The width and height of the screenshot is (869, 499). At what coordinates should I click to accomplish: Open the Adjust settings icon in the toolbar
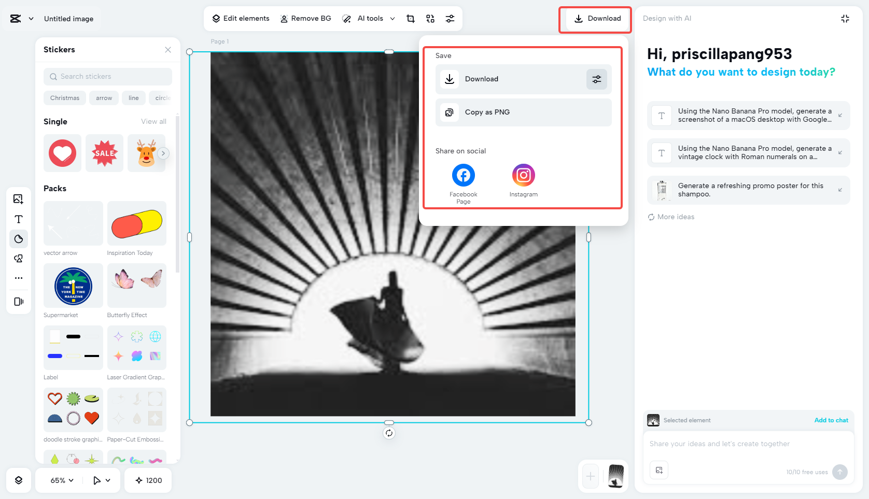pyautogui.click(x=450, y=18)
